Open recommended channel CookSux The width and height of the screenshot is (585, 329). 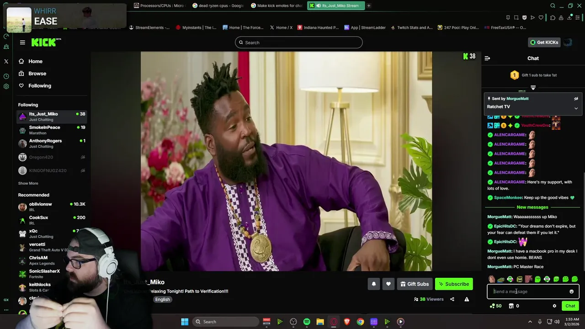pyautogui.click(x=52, y=220)
